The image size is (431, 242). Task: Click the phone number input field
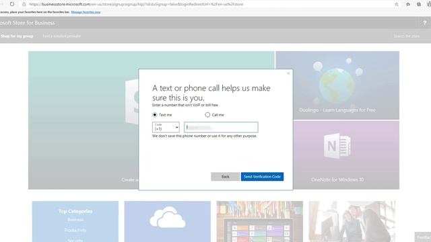coord(221,127)
